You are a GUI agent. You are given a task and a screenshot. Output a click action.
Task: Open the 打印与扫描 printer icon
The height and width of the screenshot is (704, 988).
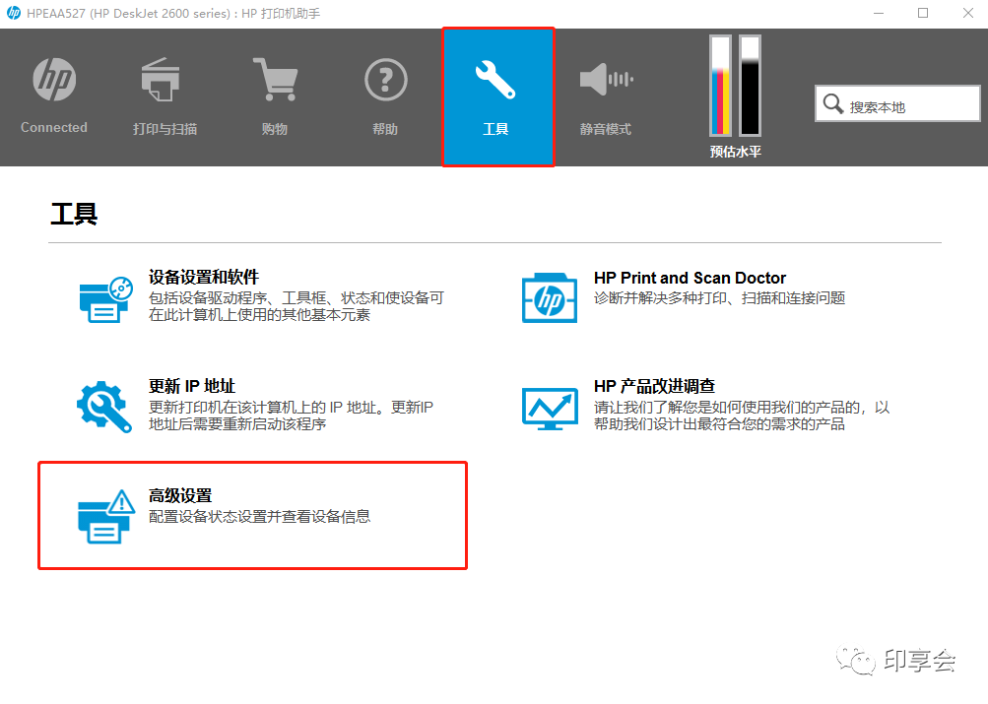pos(161,80)
